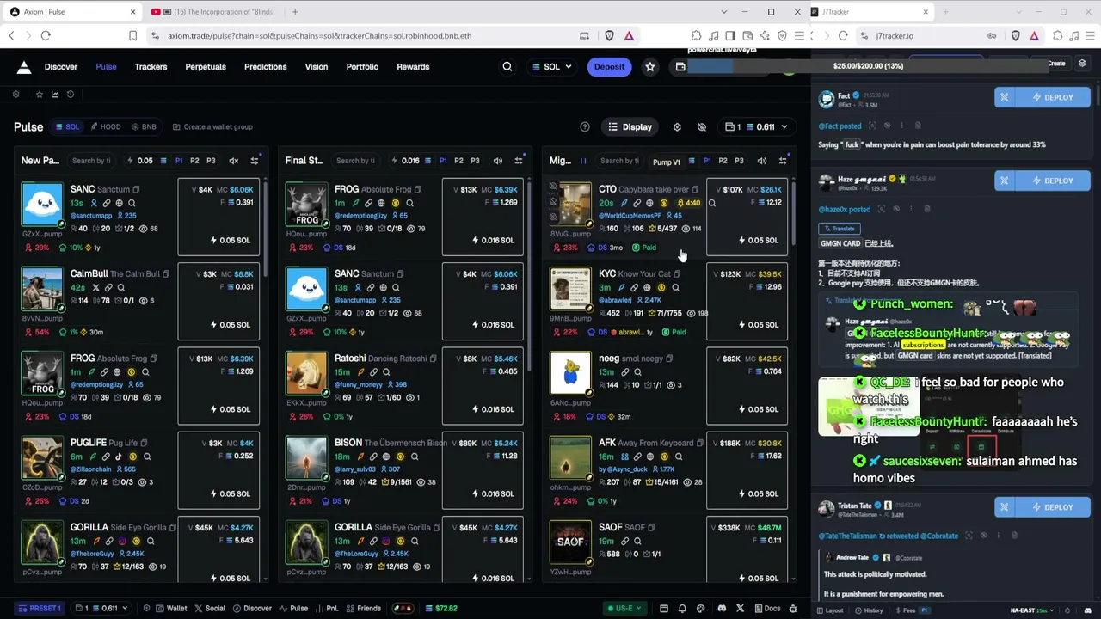Open the Perpetuals page
The image size is (1101, 619).
(x=206, y=67)
